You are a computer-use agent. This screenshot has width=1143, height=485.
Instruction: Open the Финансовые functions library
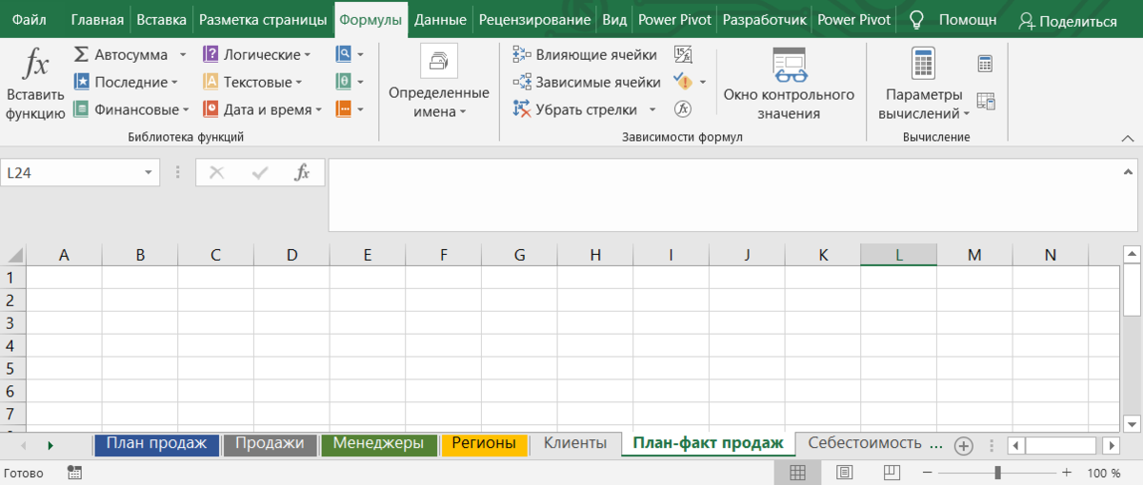click(130, 109)
